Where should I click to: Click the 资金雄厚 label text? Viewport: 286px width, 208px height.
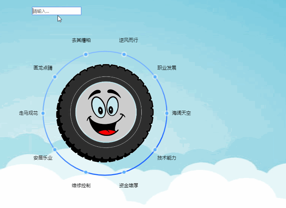pos(129,185)
